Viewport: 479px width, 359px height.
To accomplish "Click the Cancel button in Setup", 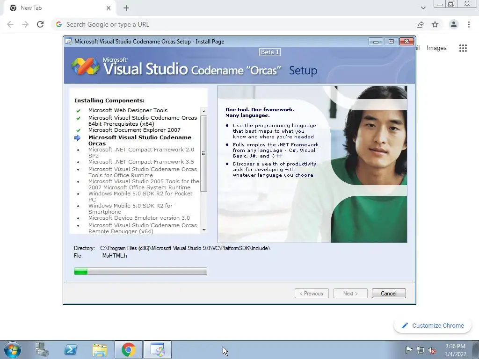I will pyautogui.click(x=389, y=294).
